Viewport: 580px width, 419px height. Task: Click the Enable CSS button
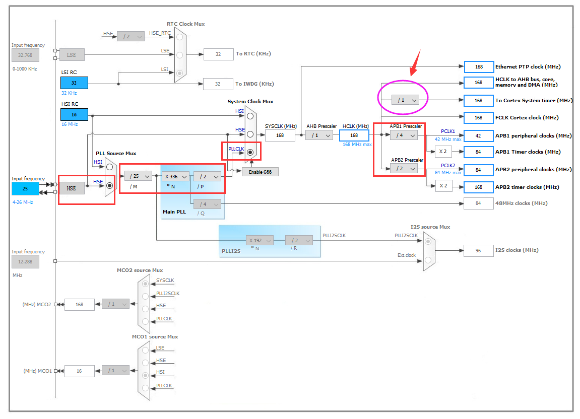pyautogui.click(x=260, y=171)
